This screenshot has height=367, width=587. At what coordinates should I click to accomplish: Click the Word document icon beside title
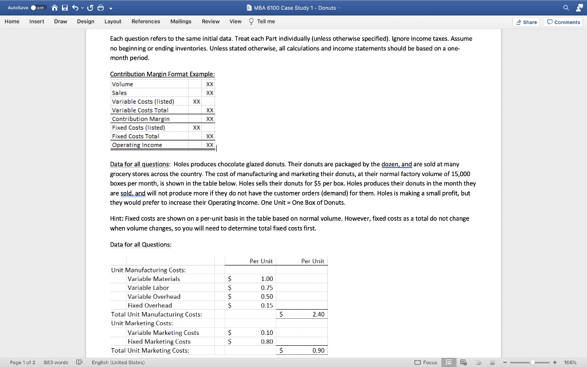[x=249, y=8]
